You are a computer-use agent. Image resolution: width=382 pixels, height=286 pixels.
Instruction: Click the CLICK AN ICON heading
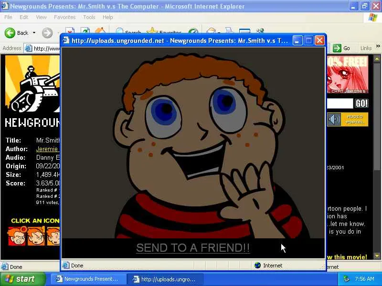[35, 221]
